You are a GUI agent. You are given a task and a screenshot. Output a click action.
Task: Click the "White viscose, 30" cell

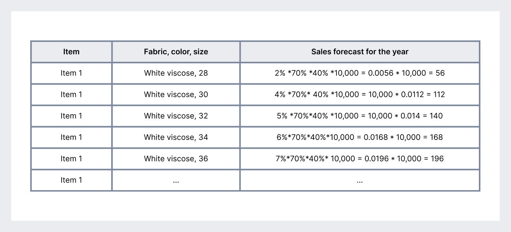tap(176, 95)
